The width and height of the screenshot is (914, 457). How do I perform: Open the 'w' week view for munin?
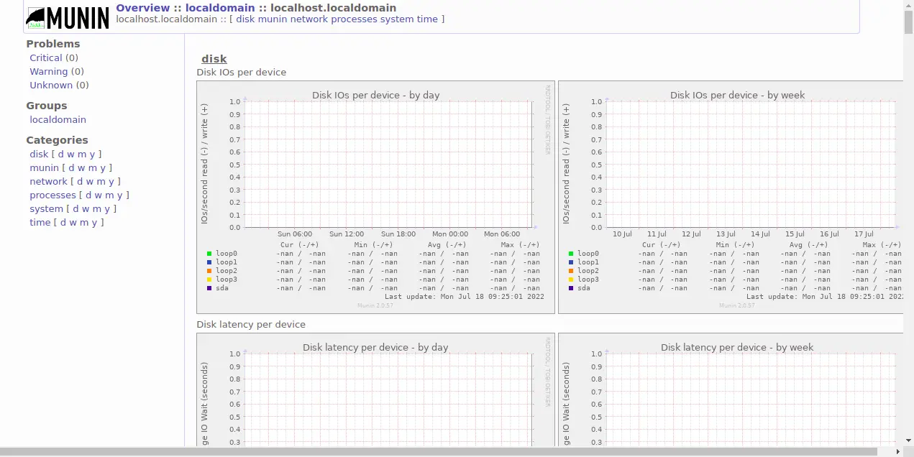click(x=81, y=167)
